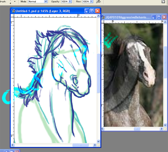Click ruler origin corner in Untitled-1.psd
The width and height of the screenshot is (168, 152).
[13, 16]
